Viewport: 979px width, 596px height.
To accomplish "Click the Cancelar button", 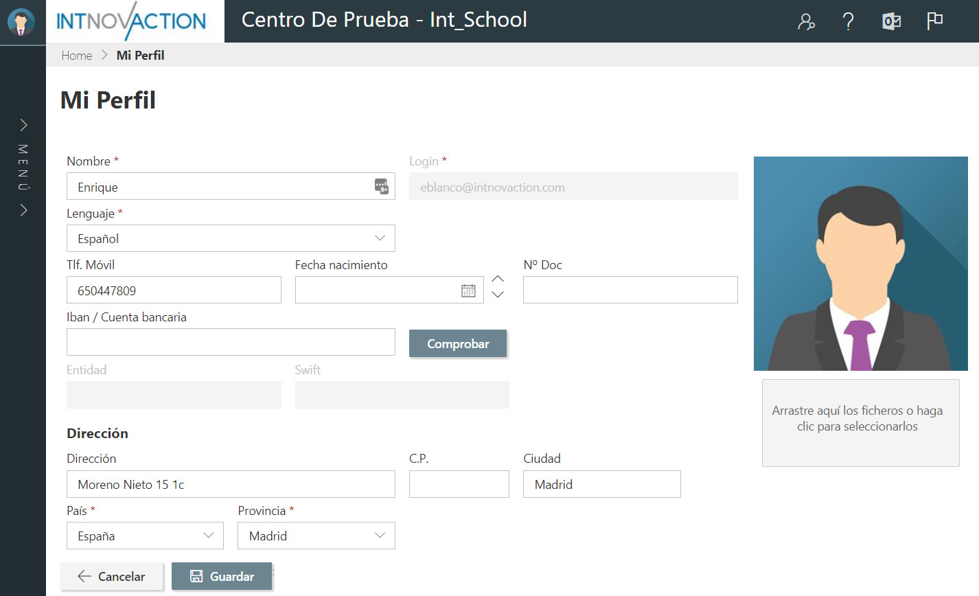I will pyautogui.click(x=111, y=576).
